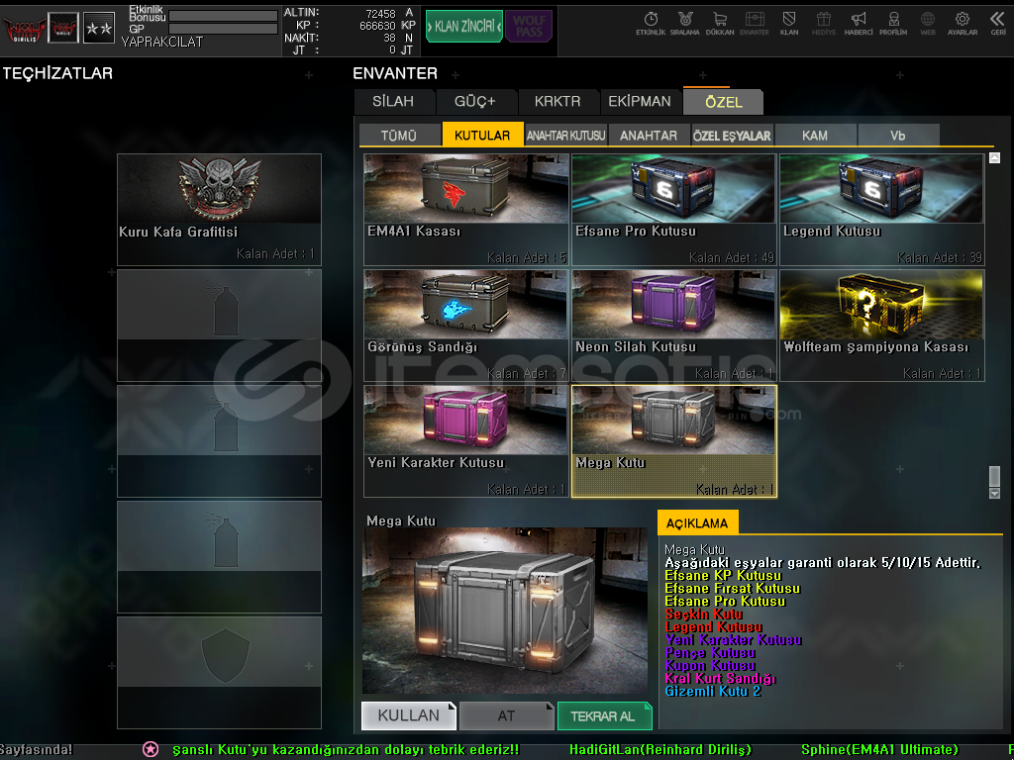This screenshot has width=1014, height=760.
Task: Open the Profilim character icon
Action: pyautogui.click(x=893, y=24)
